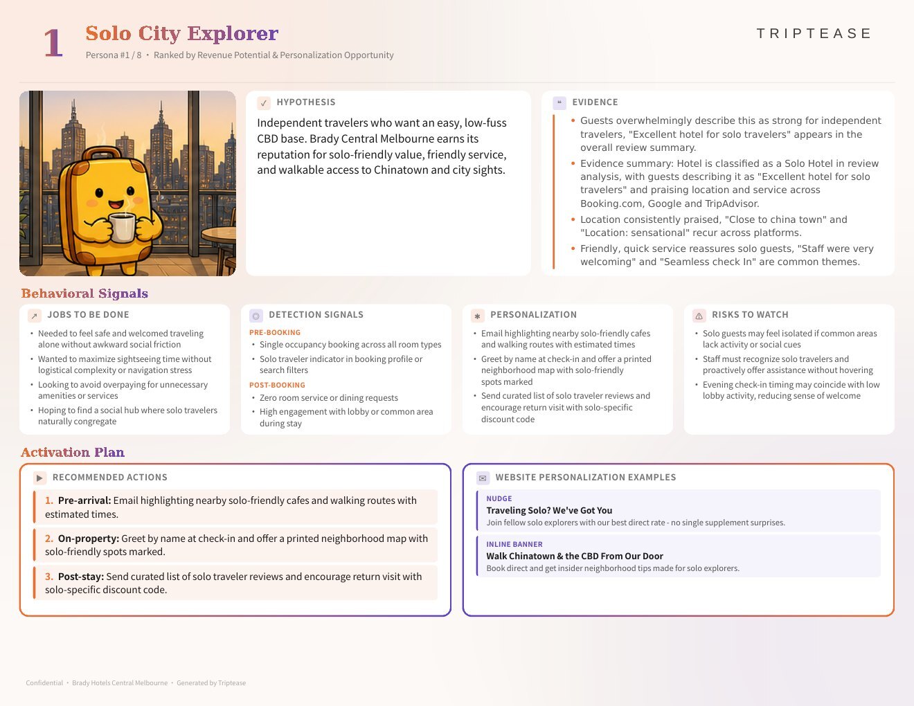Click the JOBS TO BE DONE heading

tap(89, 315)
